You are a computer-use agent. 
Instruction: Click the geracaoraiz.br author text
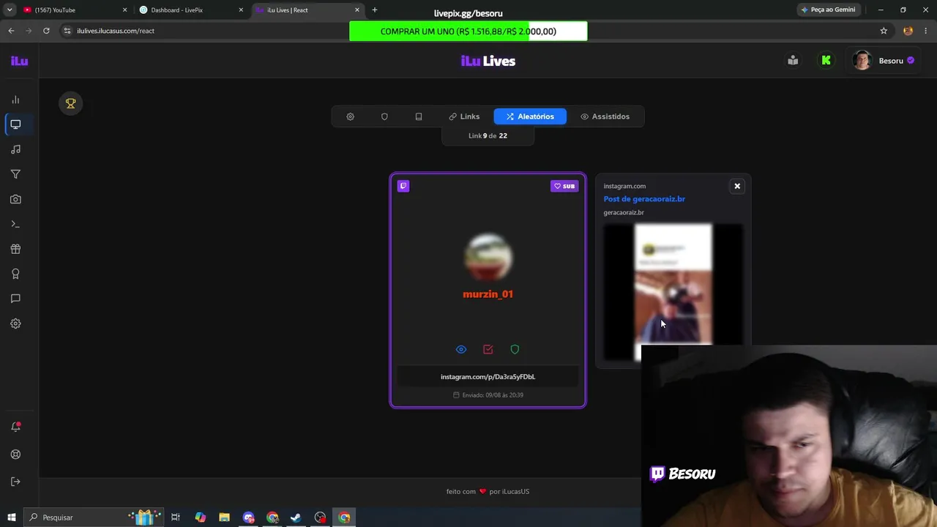pos(624,213)
